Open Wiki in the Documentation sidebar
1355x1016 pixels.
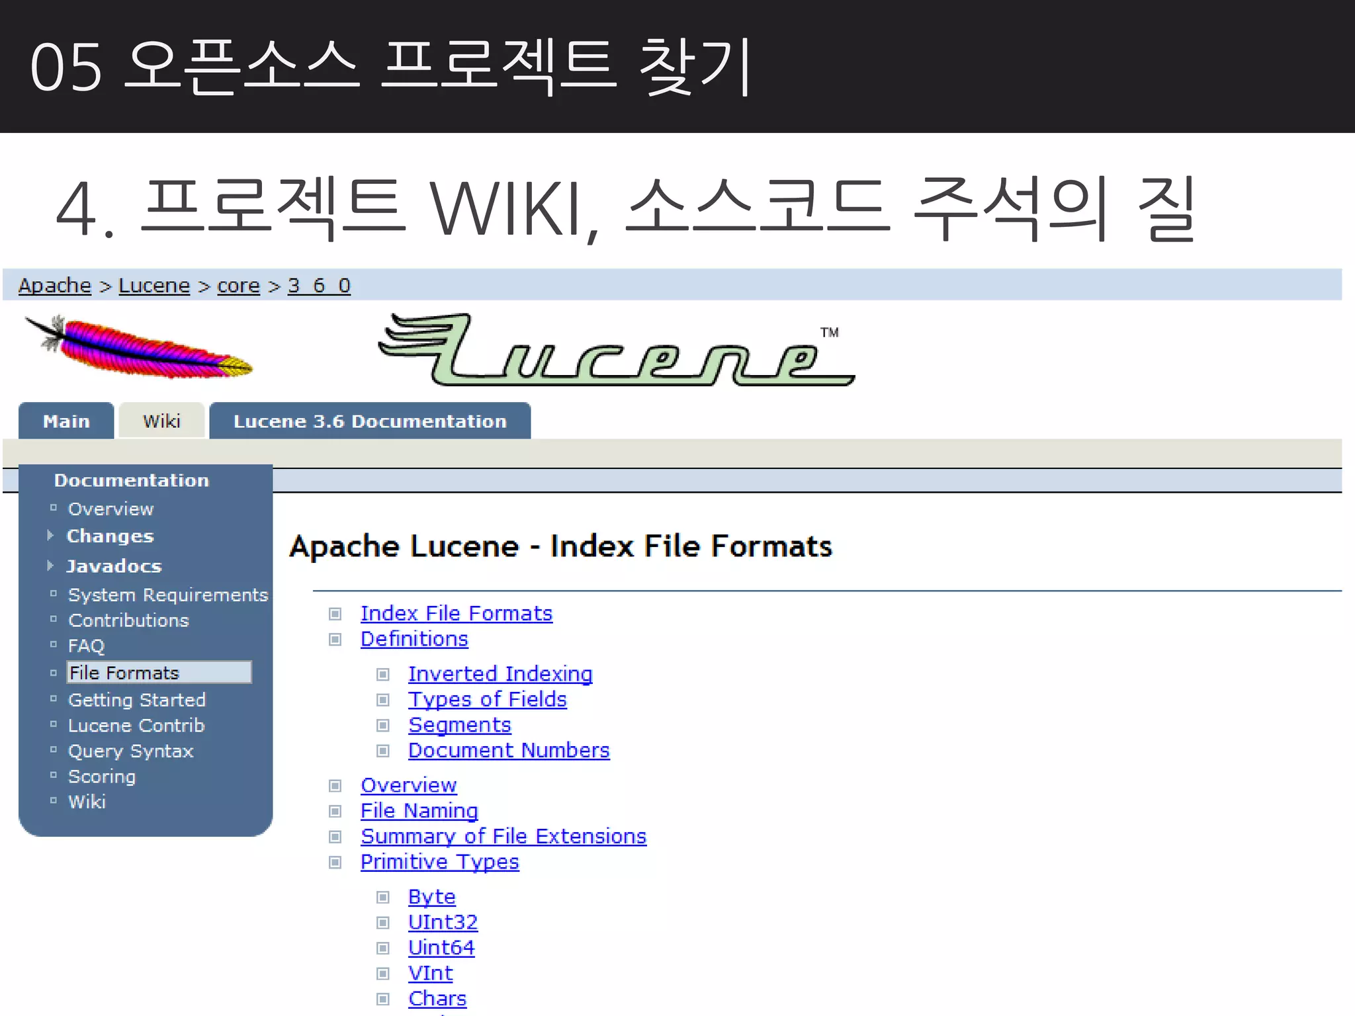pos(87,802)
